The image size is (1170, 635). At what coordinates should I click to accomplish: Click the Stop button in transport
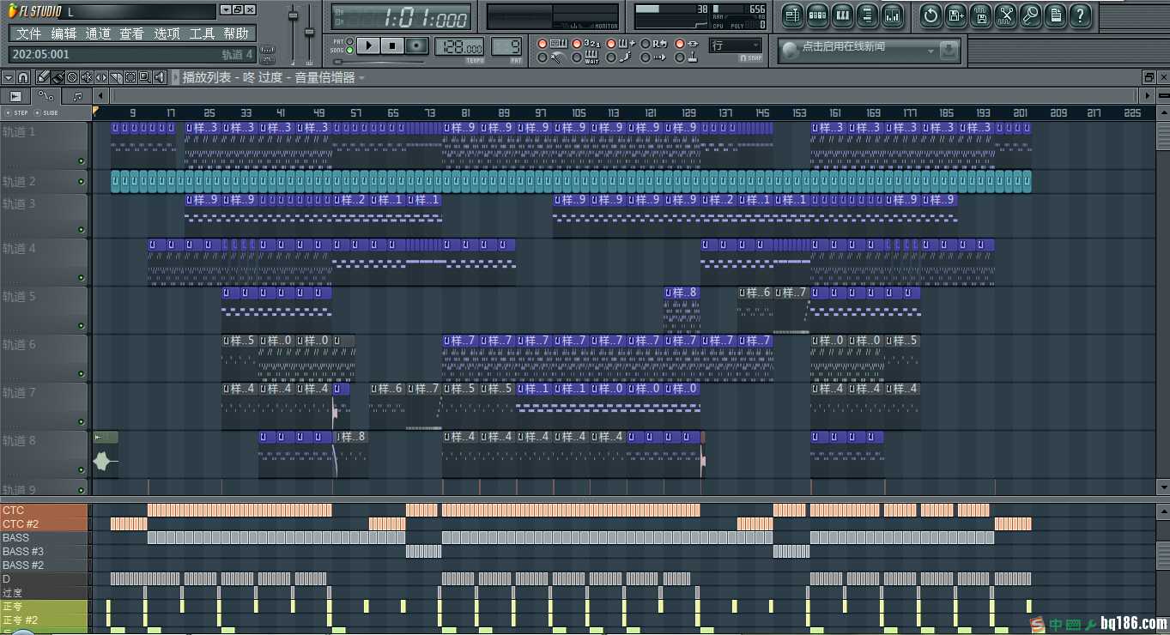[x=392, y=45]
